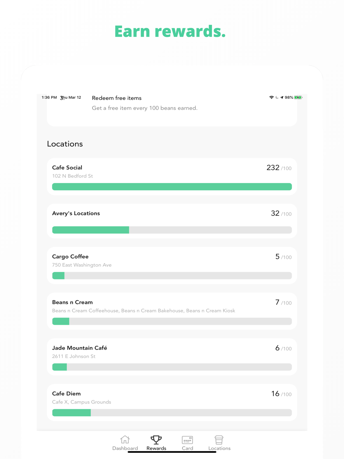Click the Cafe Social full progress bar
The image size is (344, 459).
coord(172,187)
